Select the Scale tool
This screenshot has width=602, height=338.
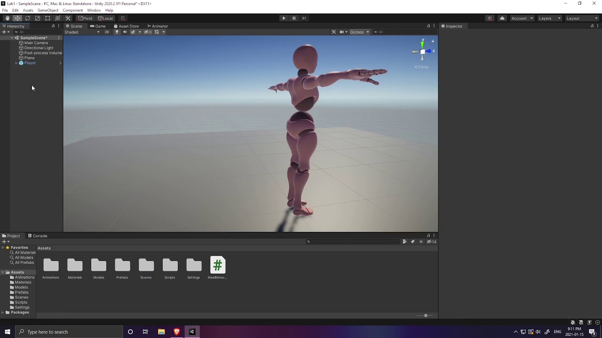pos(38,18)
